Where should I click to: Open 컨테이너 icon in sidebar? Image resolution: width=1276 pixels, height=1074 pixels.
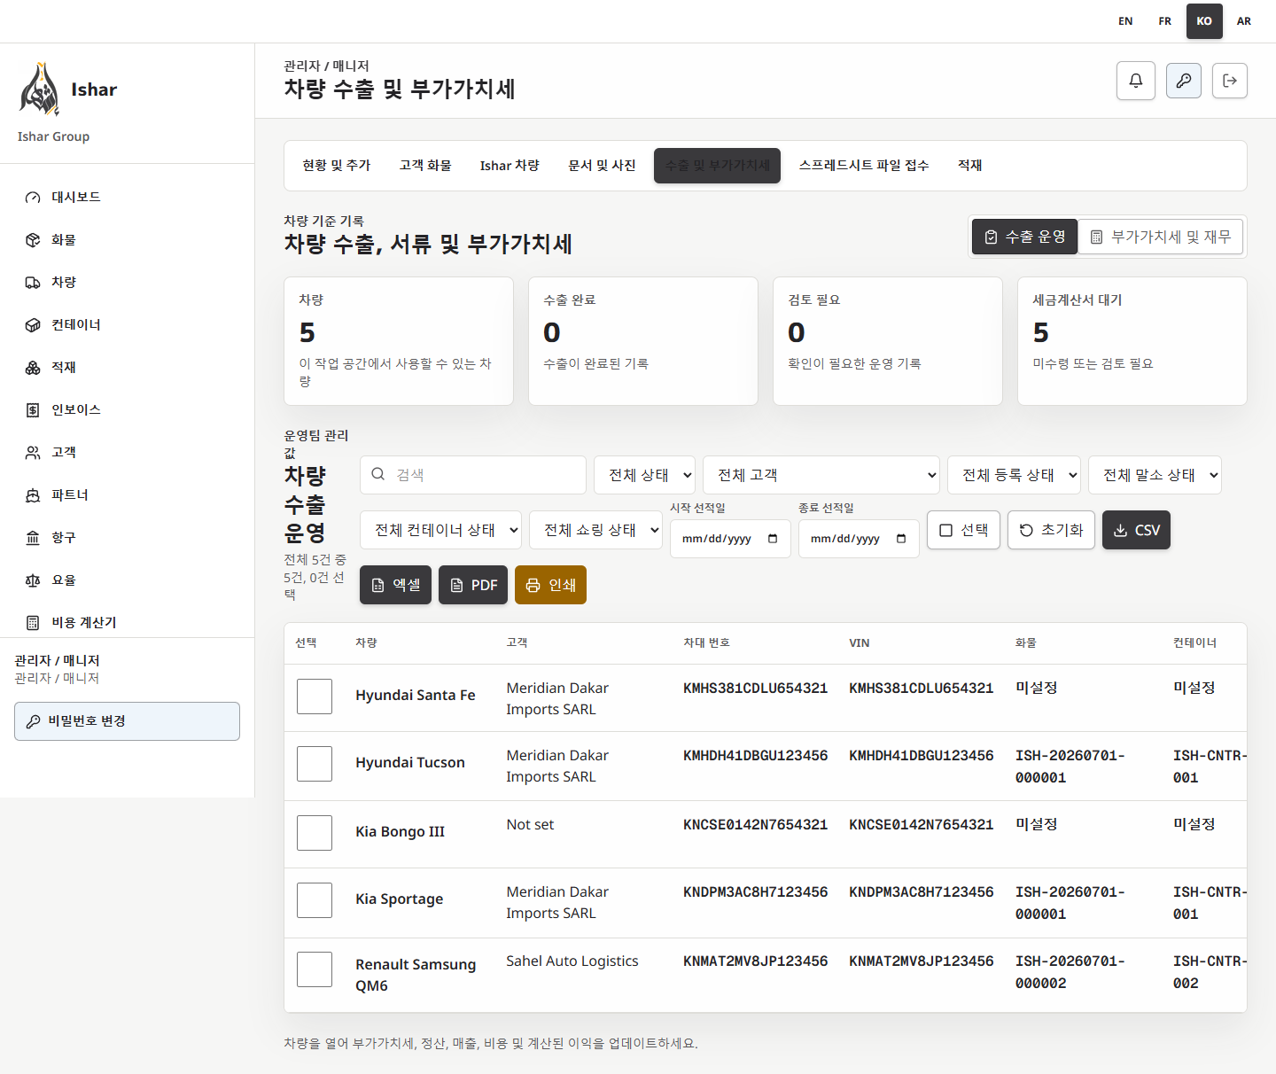[33, 325]
